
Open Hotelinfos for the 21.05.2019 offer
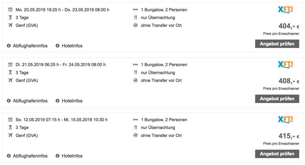[x=72, y=101]
